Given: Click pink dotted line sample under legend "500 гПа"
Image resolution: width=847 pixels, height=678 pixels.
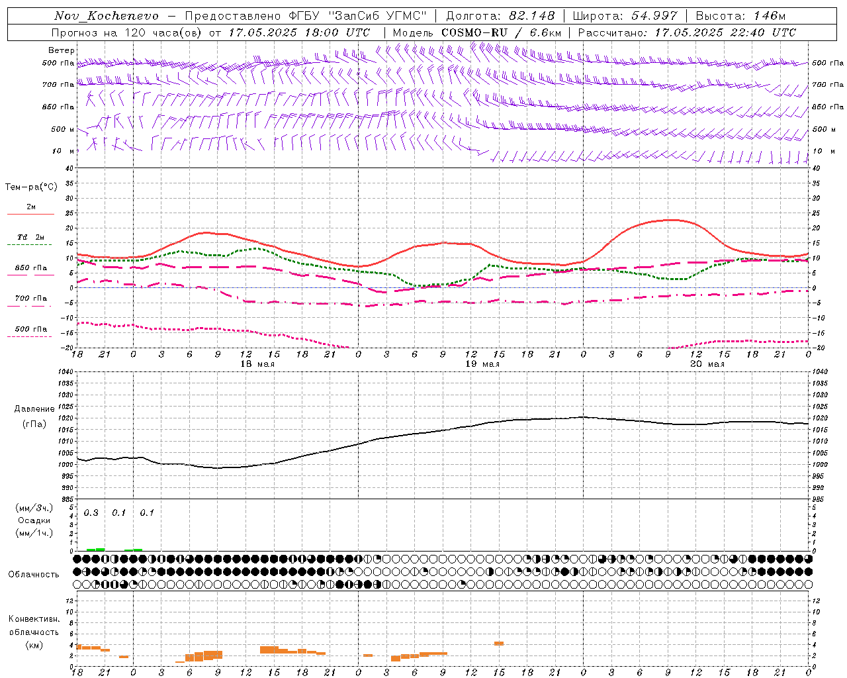Looking at the screenshot, I should point(30,336).
